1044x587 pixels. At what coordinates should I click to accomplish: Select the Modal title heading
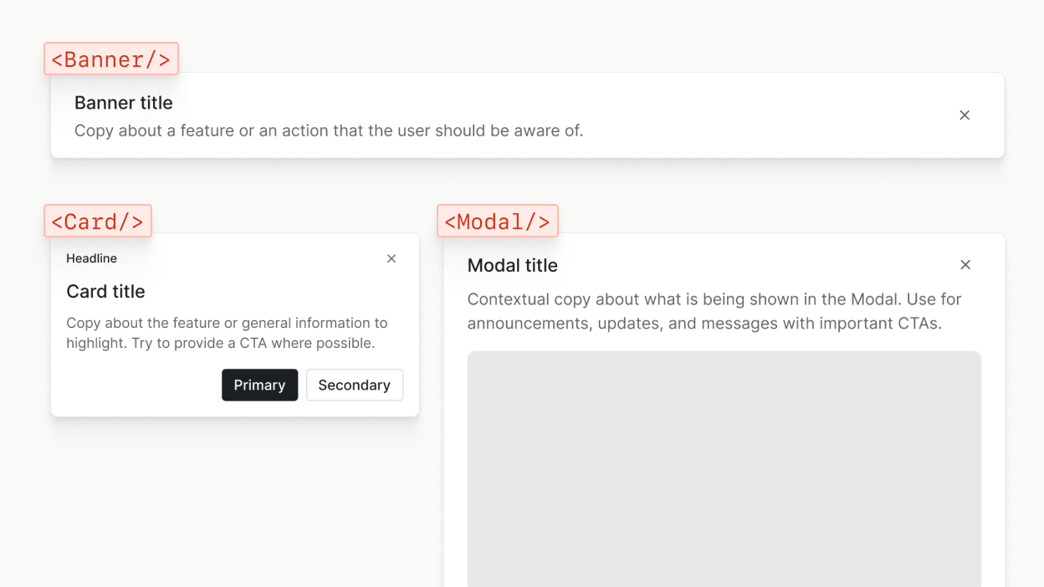[x=513, y=265]
